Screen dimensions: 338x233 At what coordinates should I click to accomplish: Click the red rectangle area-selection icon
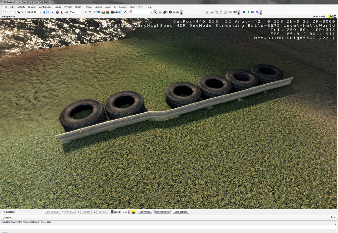click(x=66, y=12)
